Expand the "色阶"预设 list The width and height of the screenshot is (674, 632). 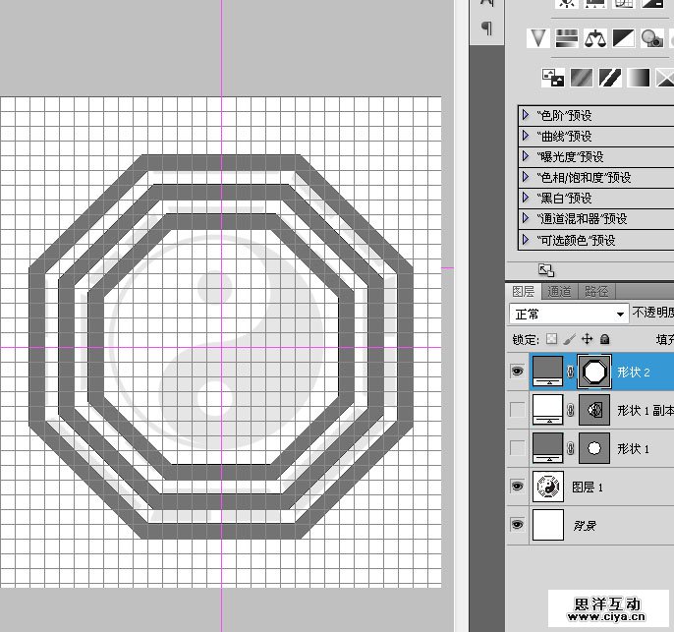click(527, 116)
